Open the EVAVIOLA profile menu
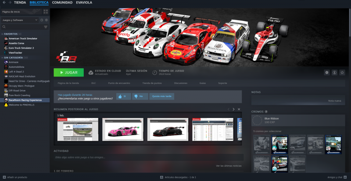Screen dimensions: 351x181 click(x=84, y=3)
